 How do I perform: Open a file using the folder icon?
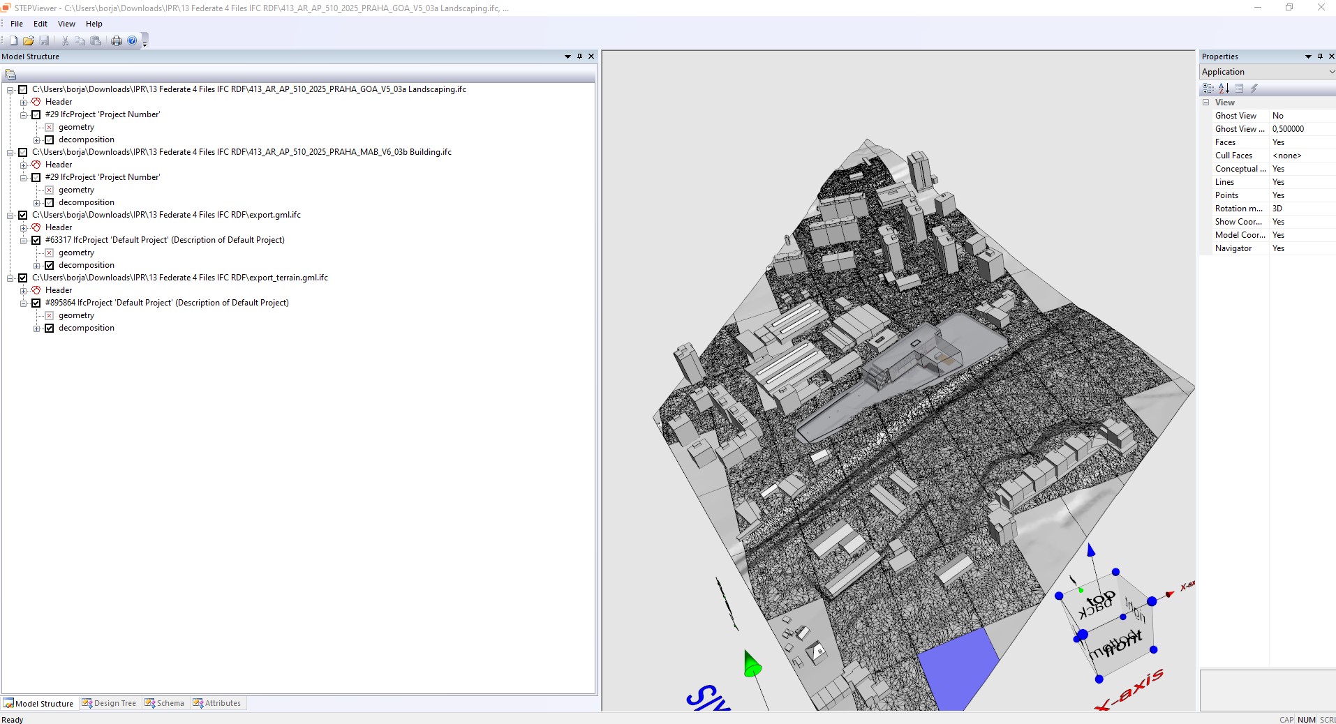(x=29, y=41)
